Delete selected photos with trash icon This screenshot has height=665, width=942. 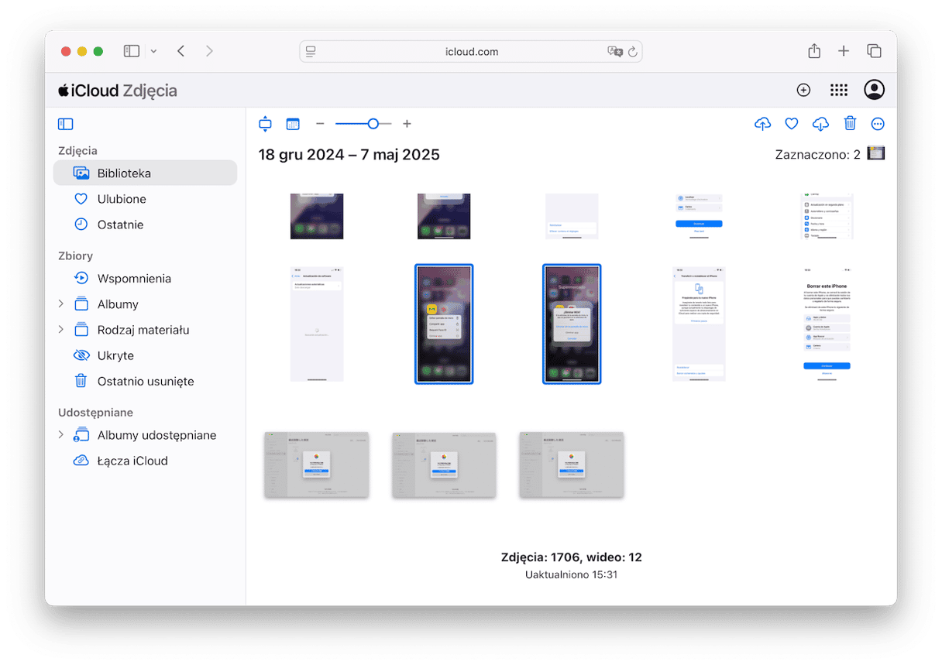[x=850, y=124]
